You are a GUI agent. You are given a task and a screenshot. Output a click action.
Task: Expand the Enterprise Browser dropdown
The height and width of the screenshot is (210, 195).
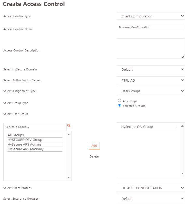151,199
